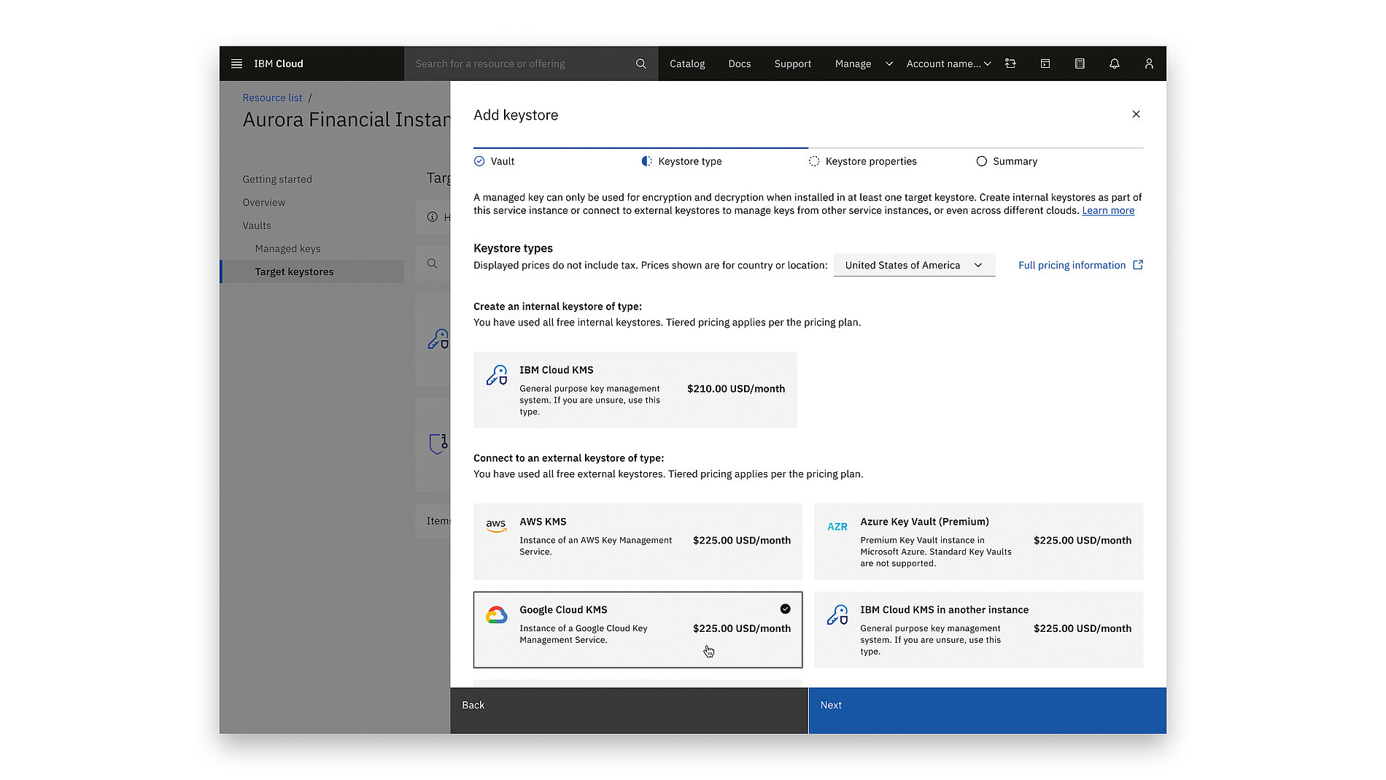The width and height of the screenshot is (1386, 780).
Task: Toggle the Google Cloud KMS selected checkmark
Action: coord(785,609)
